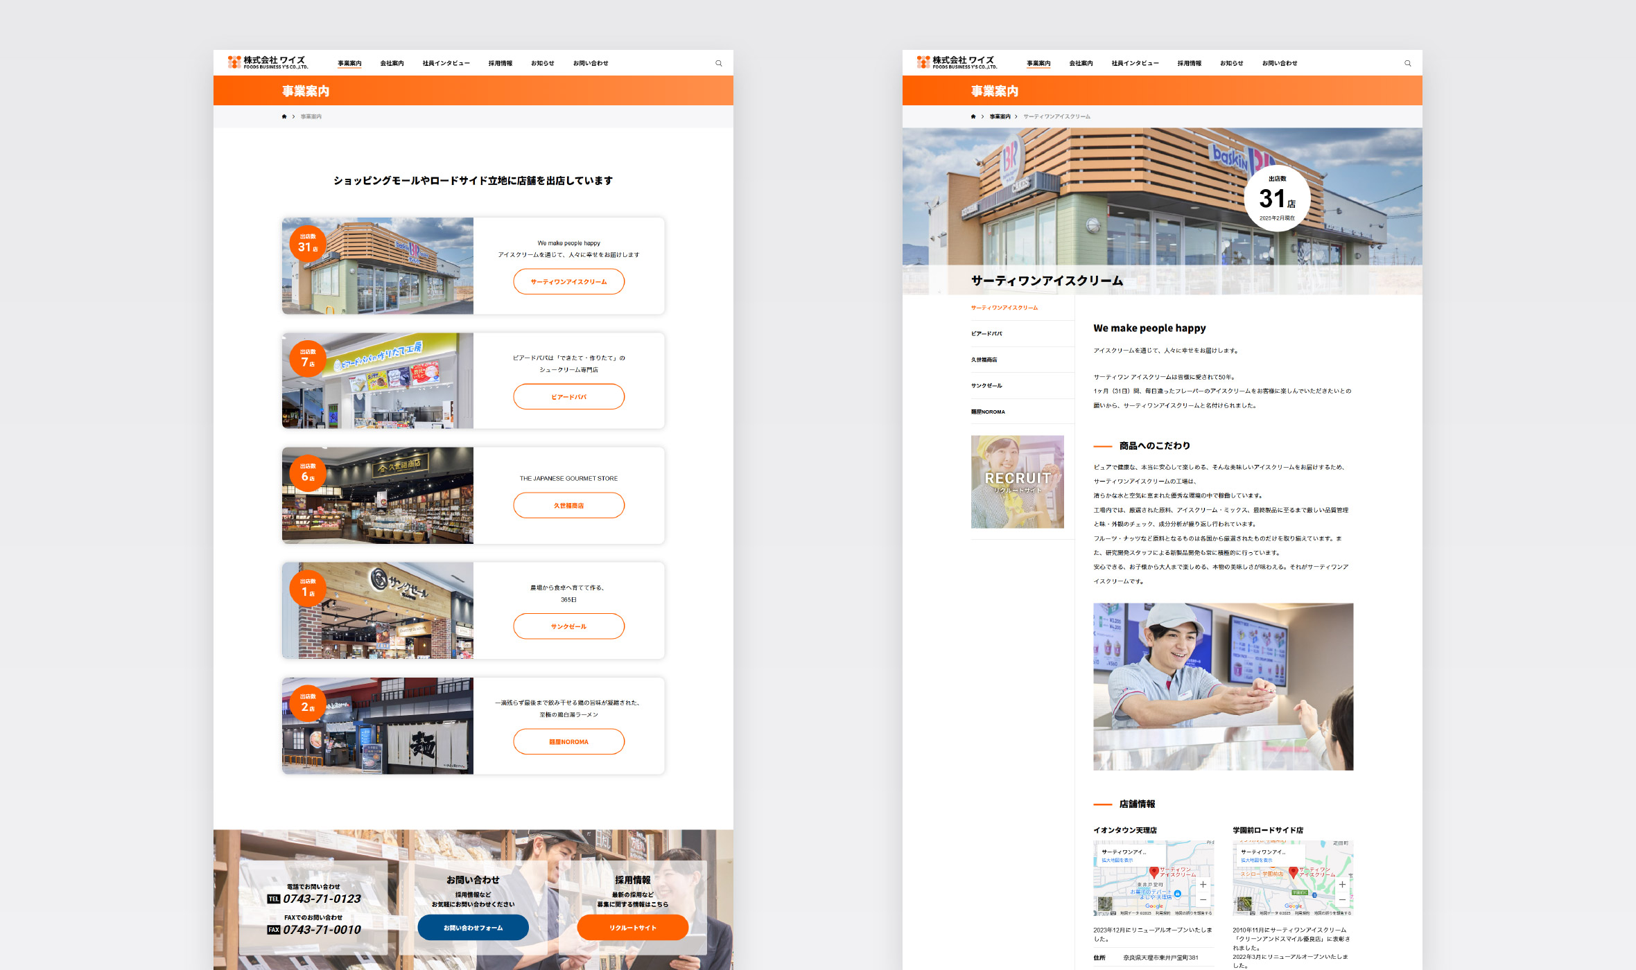Screen dimensions: 1636x970
Task: Zoom in on 学園前ロードサイド店 map
Action: (1342, 885)
